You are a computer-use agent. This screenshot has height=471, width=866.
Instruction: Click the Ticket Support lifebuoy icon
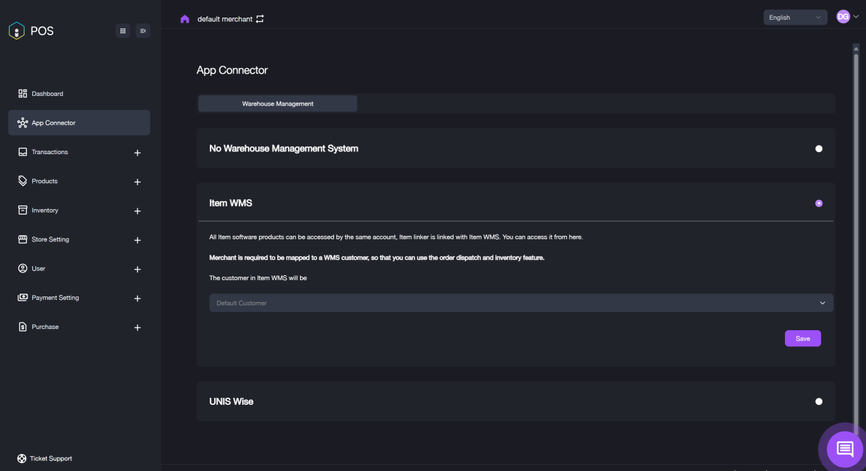click(x=22, y=459)
